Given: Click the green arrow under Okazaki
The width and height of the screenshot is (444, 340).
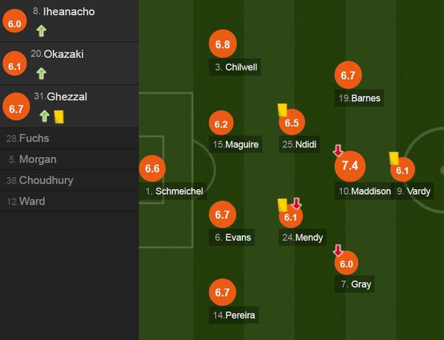Looking at the screenshot, I should pos(42,73).
